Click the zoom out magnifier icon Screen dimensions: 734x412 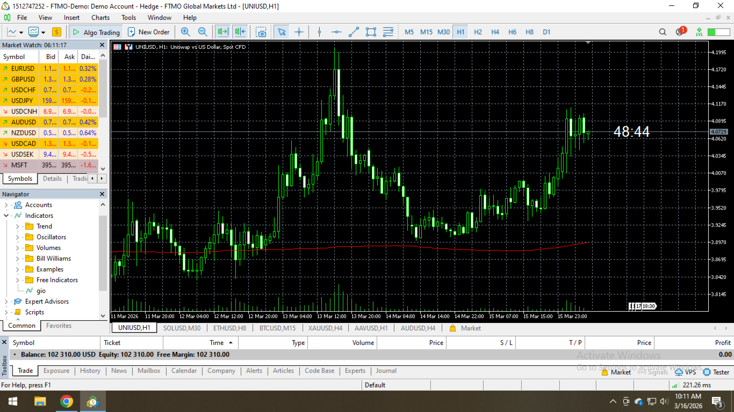pyautogui.click(x=203, y=32)
